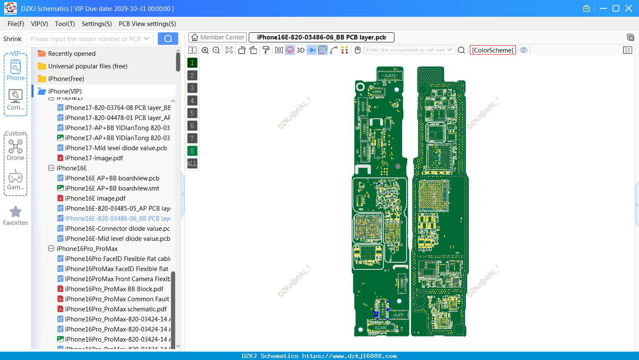Click the fit-to-screen icon
This screenshot has width=639, height=360.
(x=229, y=50)
